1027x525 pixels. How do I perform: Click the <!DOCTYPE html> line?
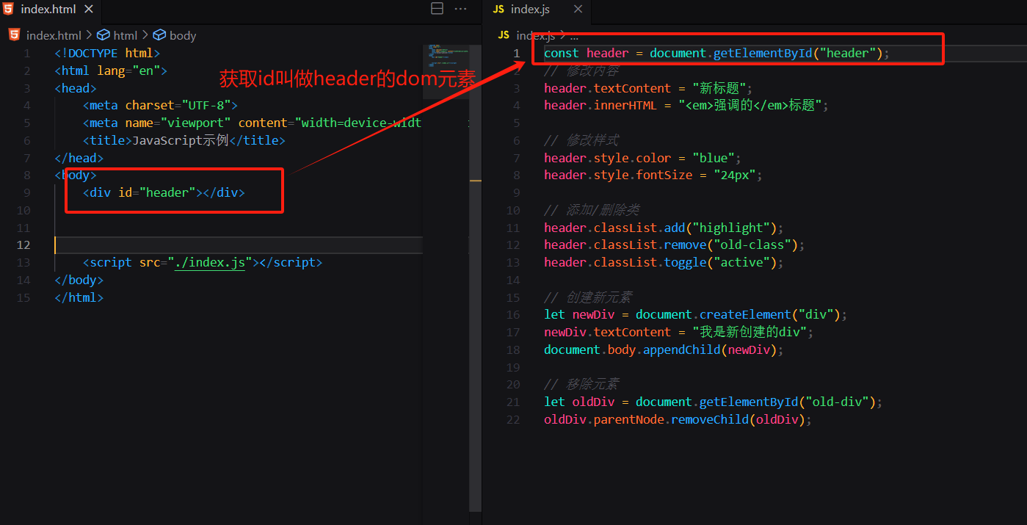click(106, 53)
